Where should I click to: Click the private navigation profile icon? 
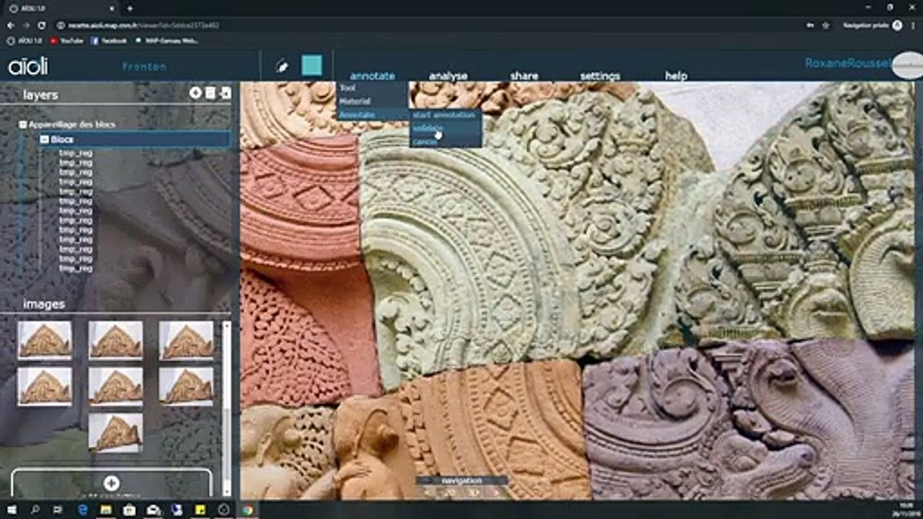pyautogui.click(x=897, y=25)
